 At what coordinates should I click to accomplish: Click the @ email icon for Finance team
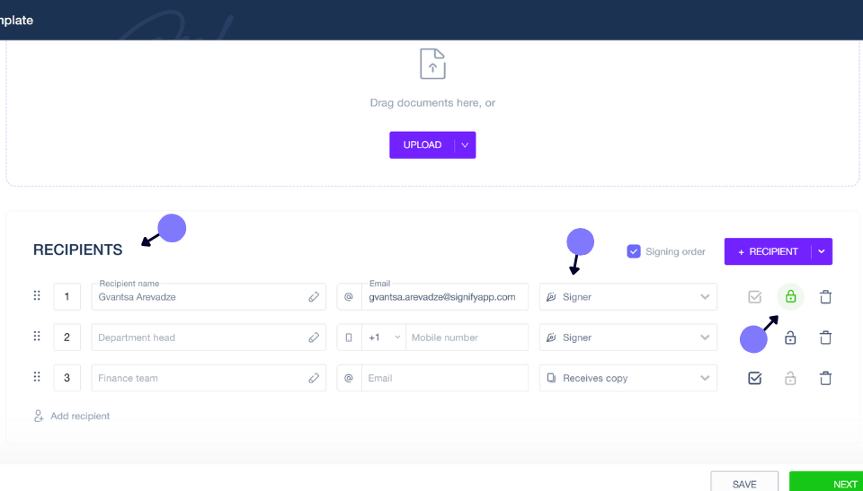349,378
